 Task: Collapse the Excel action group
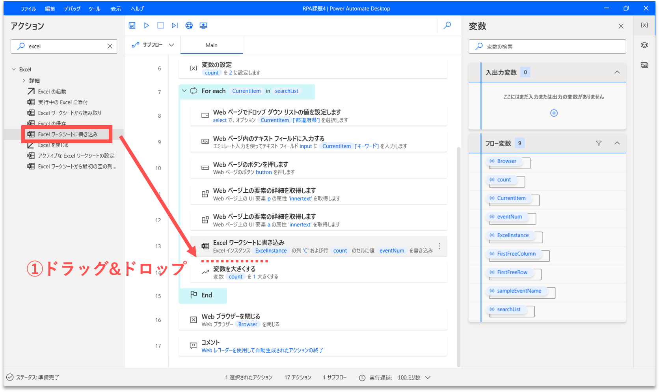[x=14, y=69]
